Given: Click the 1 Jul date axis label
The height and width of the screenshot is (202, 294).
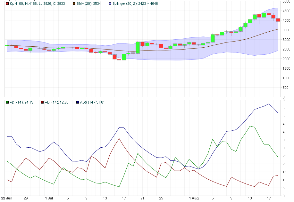Looking at the screenshot, I should coord(49,198).
